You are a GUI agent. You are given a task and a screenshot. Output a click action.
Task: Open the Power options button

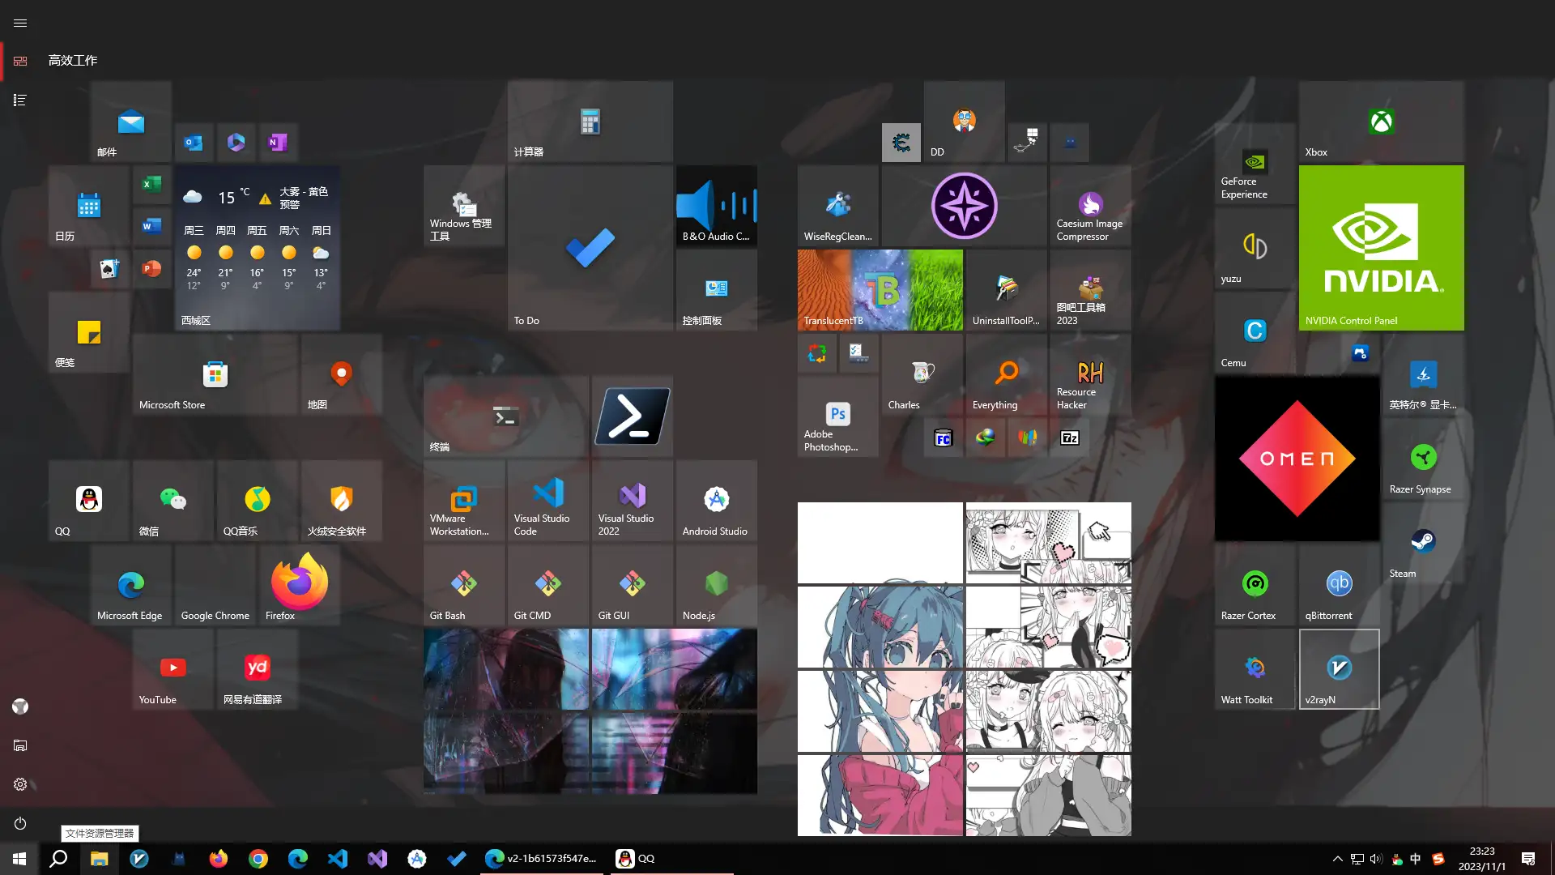tap(20, 823)
